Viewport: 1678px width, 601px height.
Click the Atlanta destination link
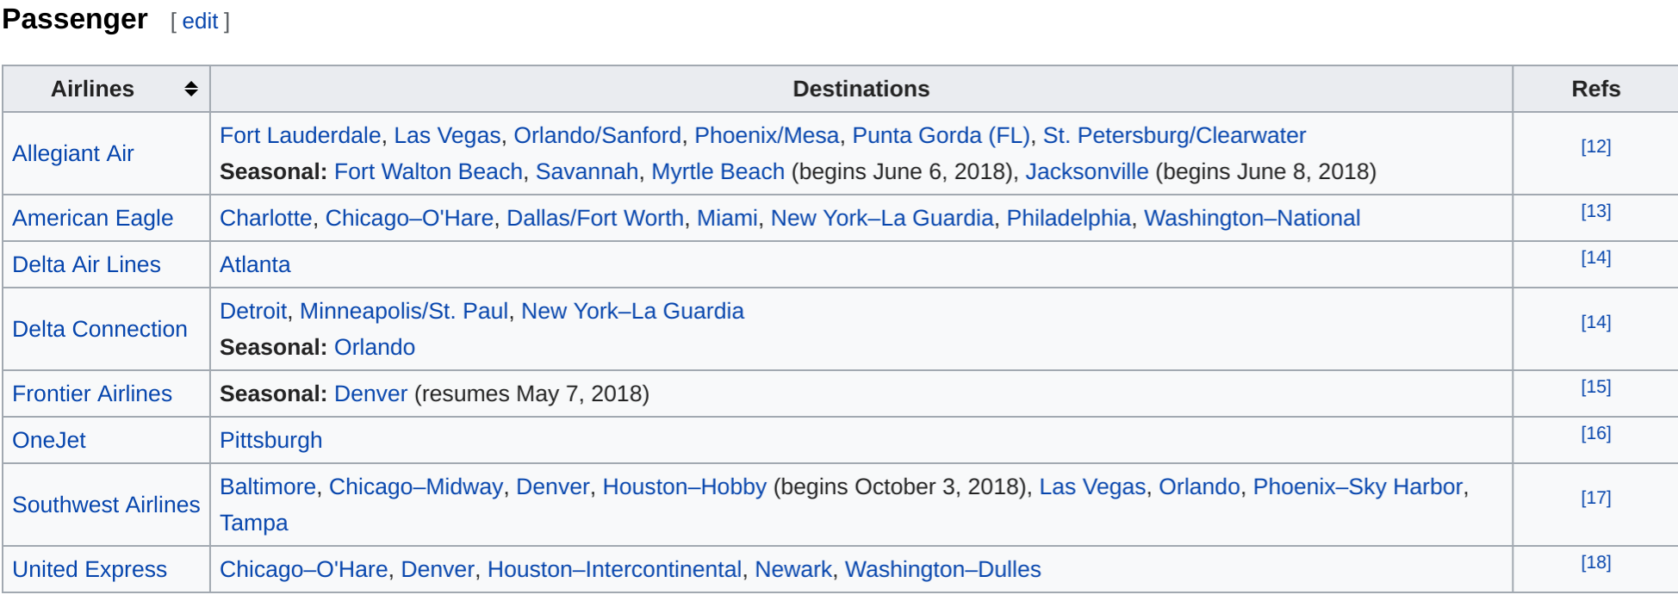(x=255, y=264)
